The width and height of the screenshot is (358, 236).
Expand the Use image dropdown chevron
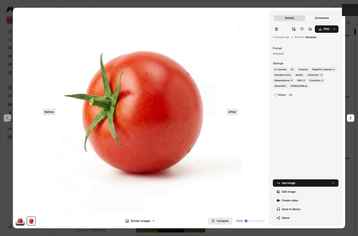coord(333,183)
